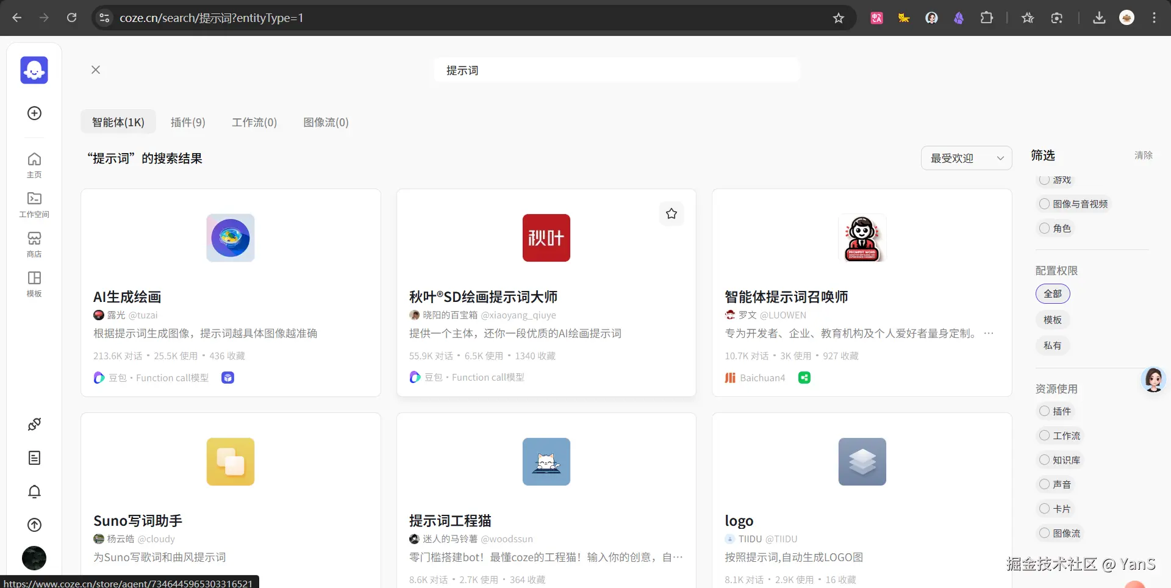Open the 主页 home page
The height and width of the screenshot is (588, 1171).
click(34, 165)
